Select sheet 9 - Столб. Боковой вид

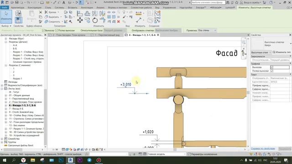(21, 112)
